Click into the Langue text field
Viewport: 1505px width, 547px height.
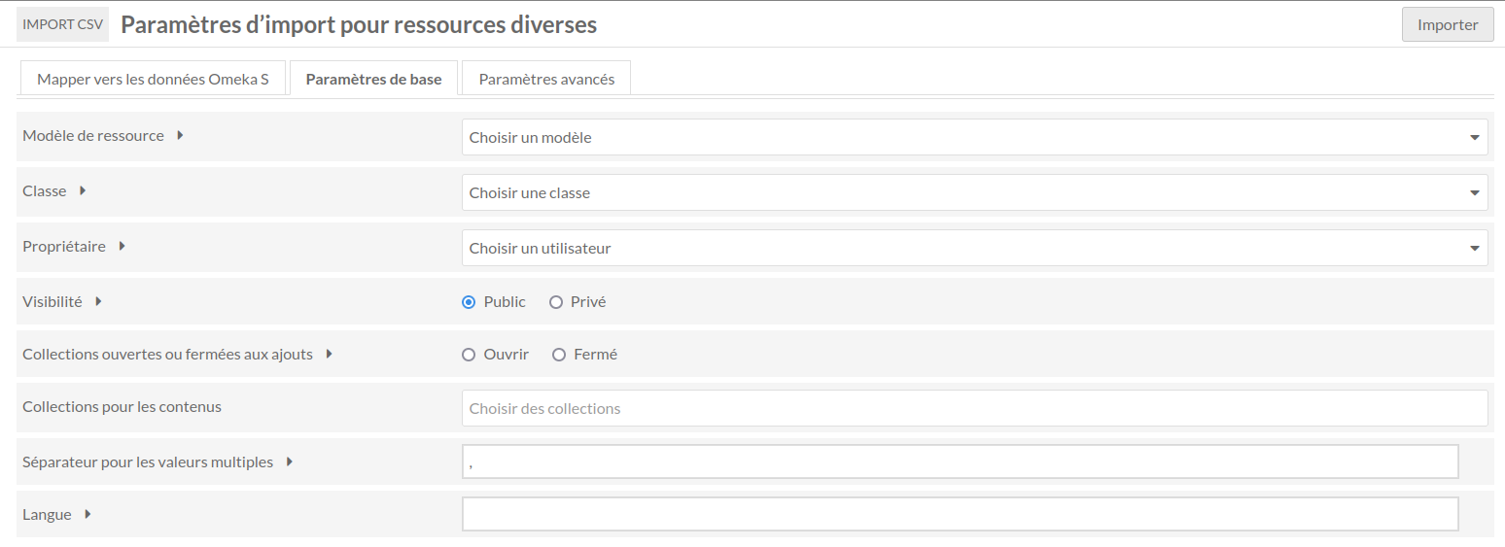[x=961, y=514]
